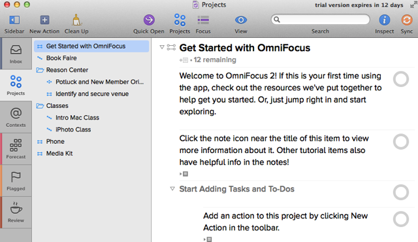418x242 pixels.
Task: Open Quick Open purple arrow icon
Action: point(149,20)
